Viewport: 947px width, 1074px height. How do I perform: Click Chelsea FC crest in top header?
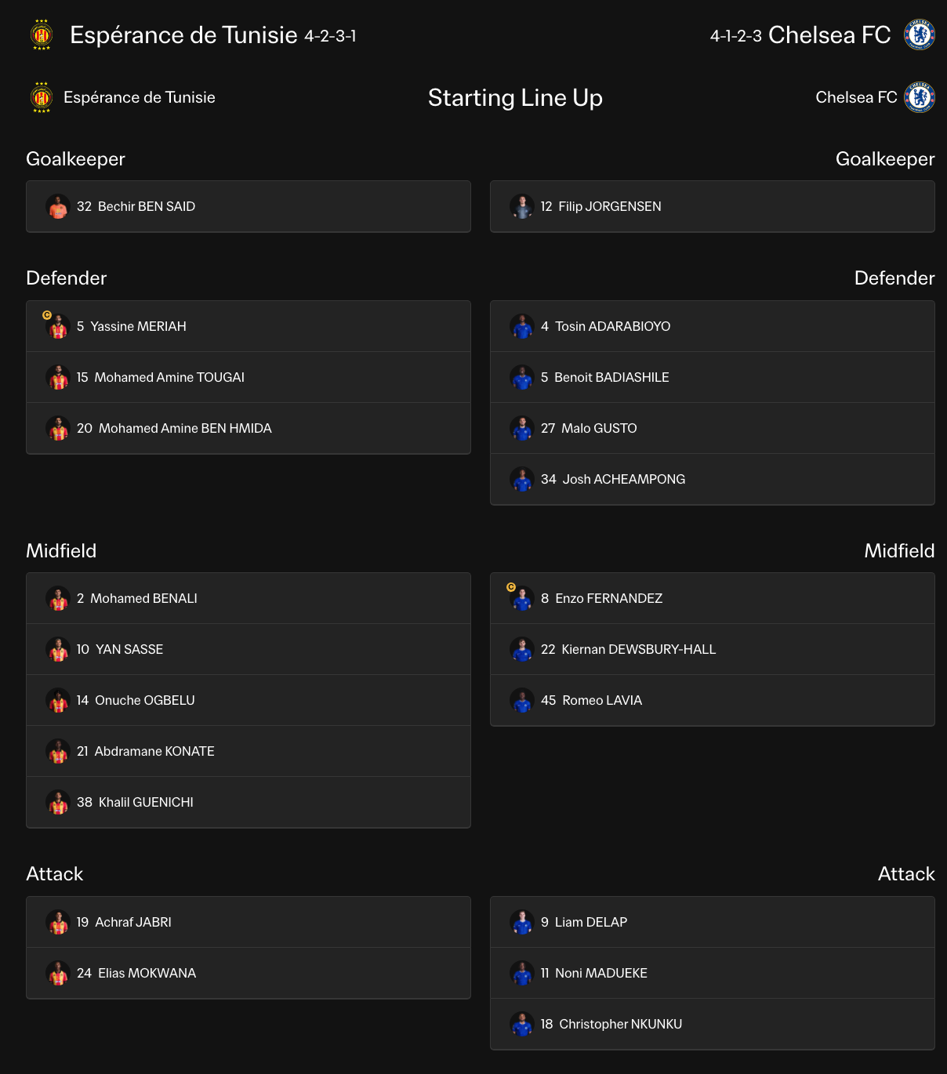(x=919, y=34)
